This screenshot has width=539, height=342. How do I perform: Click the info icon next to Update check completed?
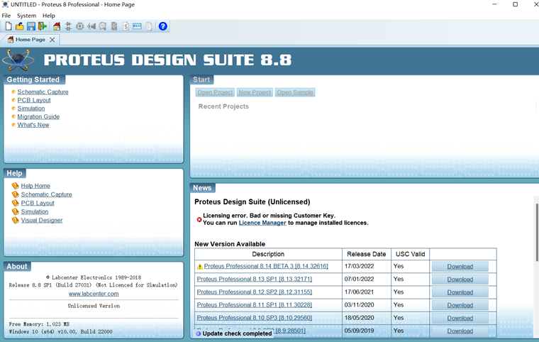199,333
